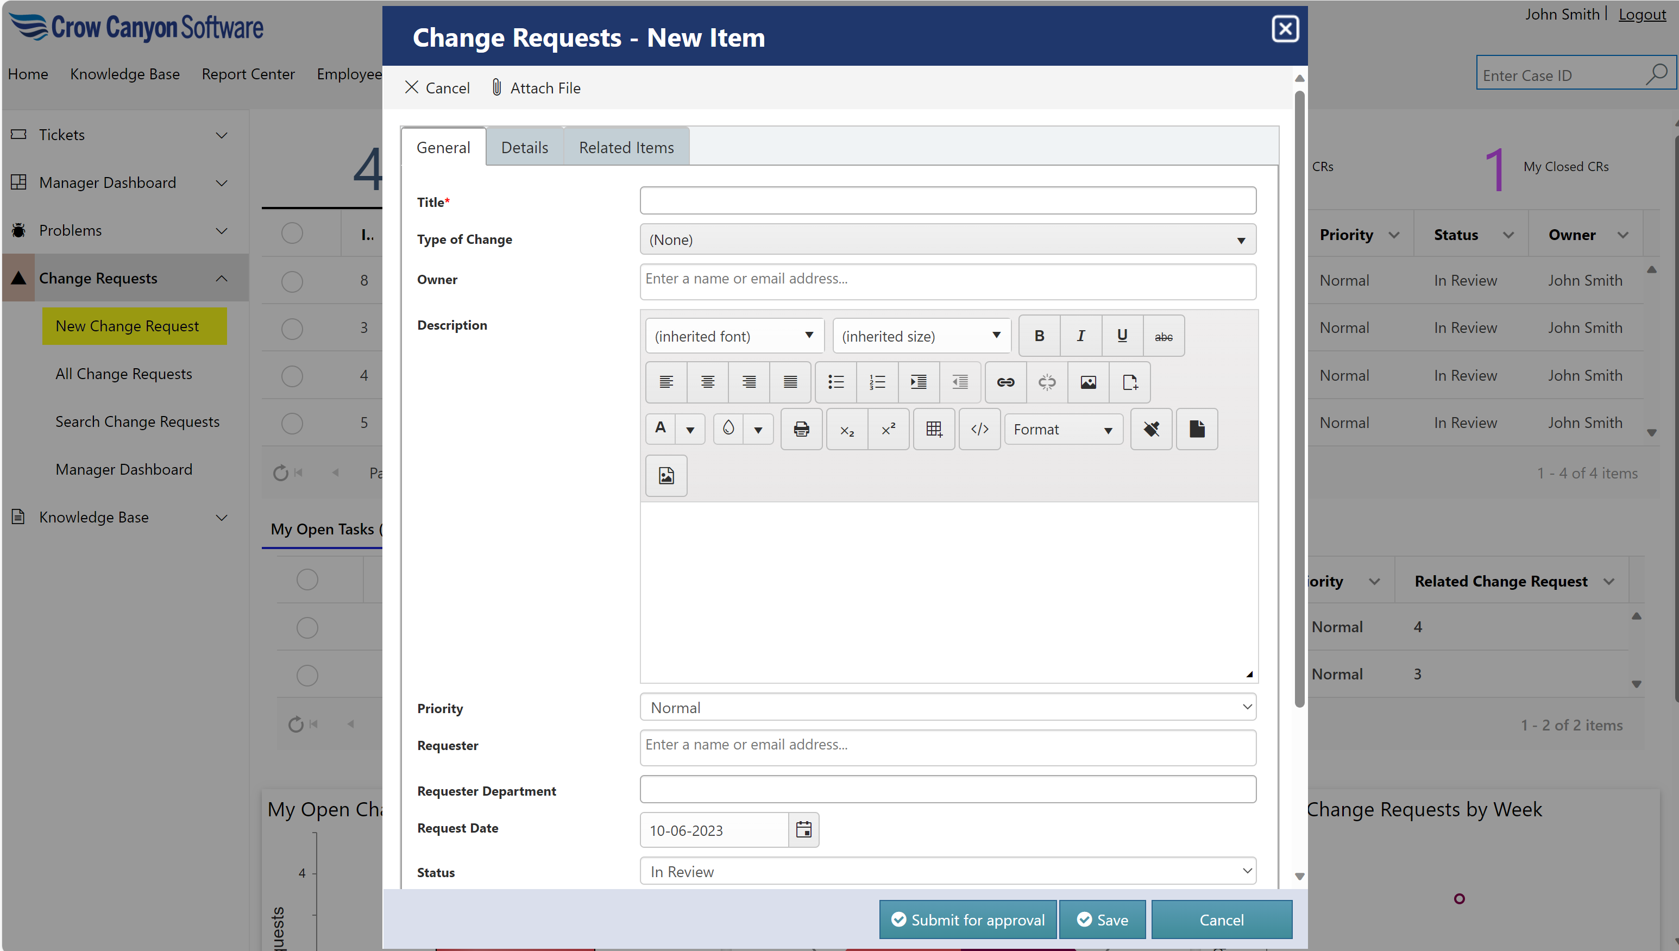Click the strikethrough formatting icon

[x=1163, y=336]
